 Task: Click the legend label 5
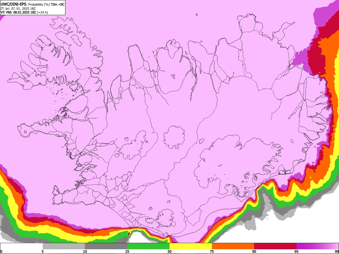click(42, 252)
